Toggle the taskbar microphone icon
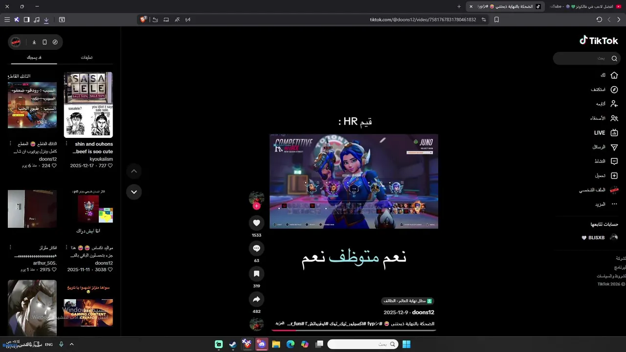The height and width of the screenshot is (352, 626). [61, 344]
